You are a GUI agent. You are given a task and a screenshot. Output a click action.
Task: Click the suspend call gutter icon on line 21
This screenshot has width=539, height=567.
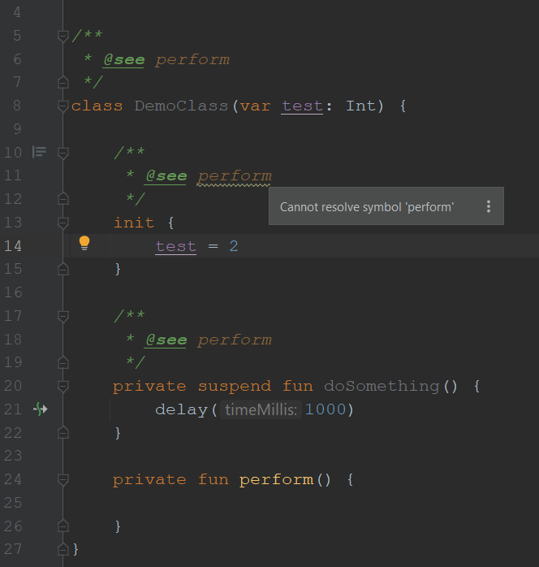(41, 409)
